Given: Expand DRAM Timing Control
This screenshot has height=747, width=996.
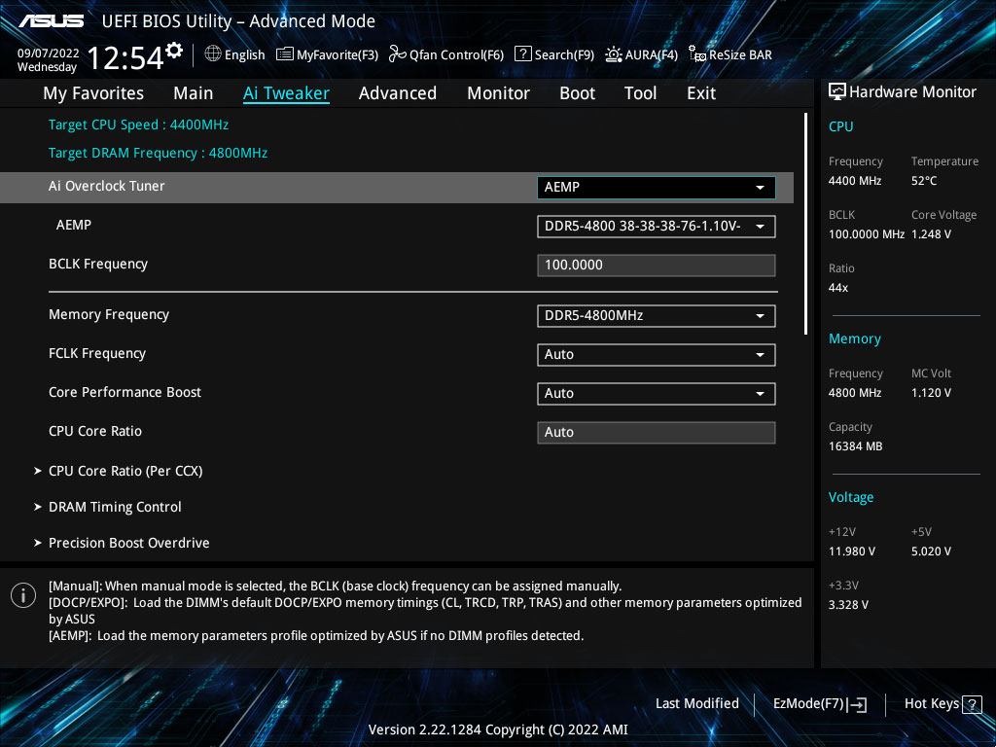Looking at the screenshot, I should click(x=115, y=507).
